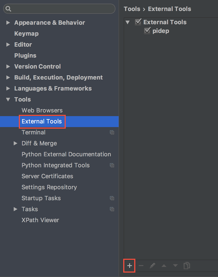The height and width of the screenshot is (277, 218).
Task: Click the Tools breadcrumb link
Action: (x=132, y=9)
